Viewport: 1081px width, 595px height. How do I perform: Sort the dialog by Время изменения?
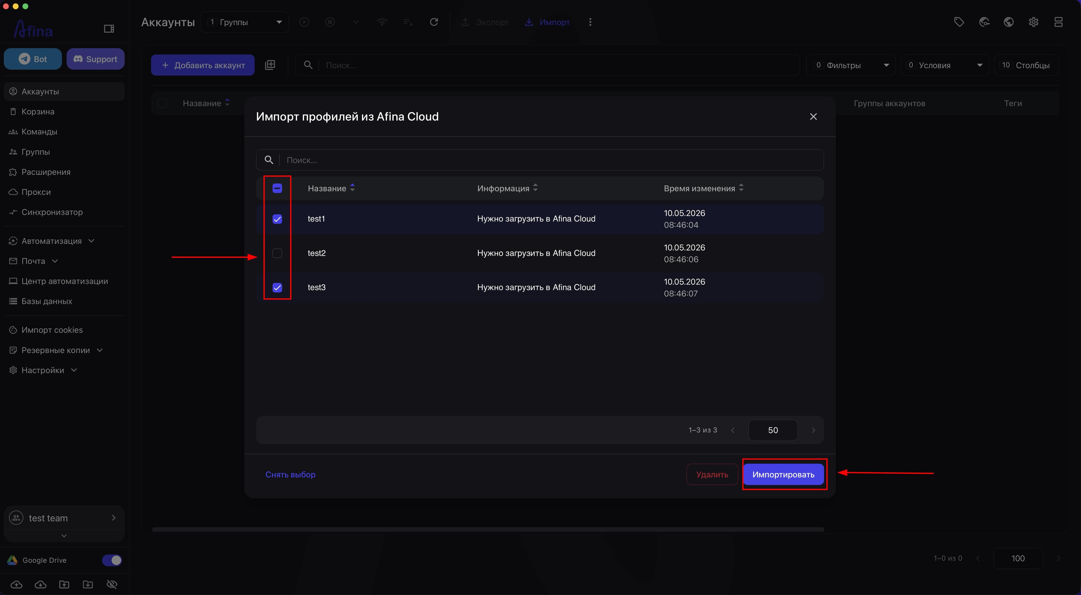pyautogui.click(x=741, y=188)
